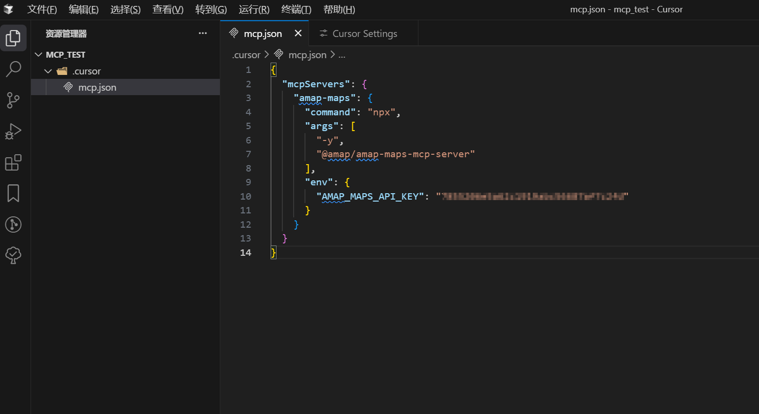The image size is (759, 414).
Task: Click the Cursor app logo icon
Action: (x=8, y=9)
